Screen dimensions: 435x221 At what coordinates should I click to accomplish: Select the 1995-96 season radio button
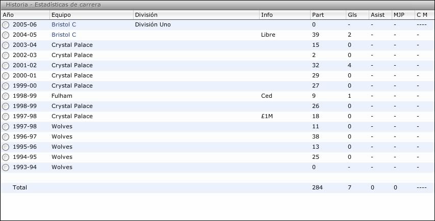(6, 147)
